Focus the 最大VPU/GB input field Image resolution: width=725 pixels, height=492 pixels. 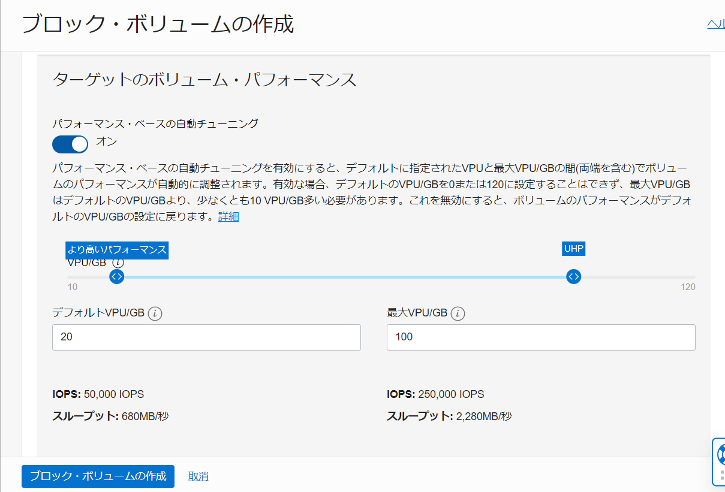[541, 337]
